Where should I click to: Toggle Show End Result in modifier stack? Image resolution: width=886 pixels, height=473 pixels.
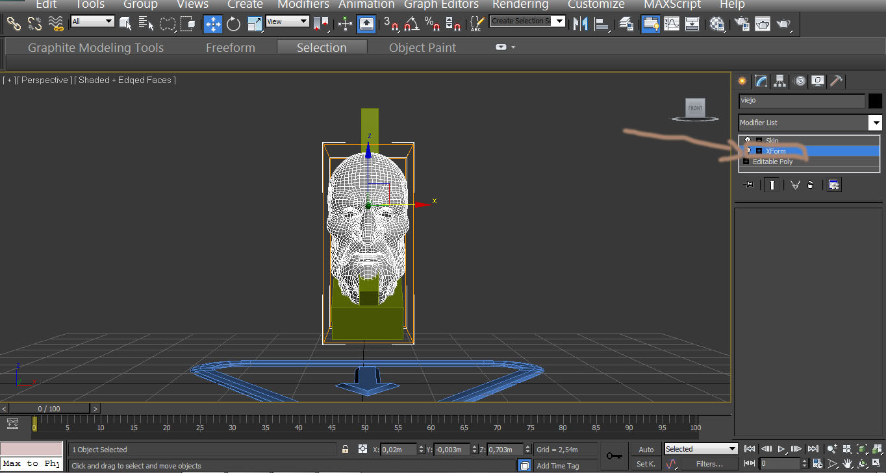tap(772, 185)
